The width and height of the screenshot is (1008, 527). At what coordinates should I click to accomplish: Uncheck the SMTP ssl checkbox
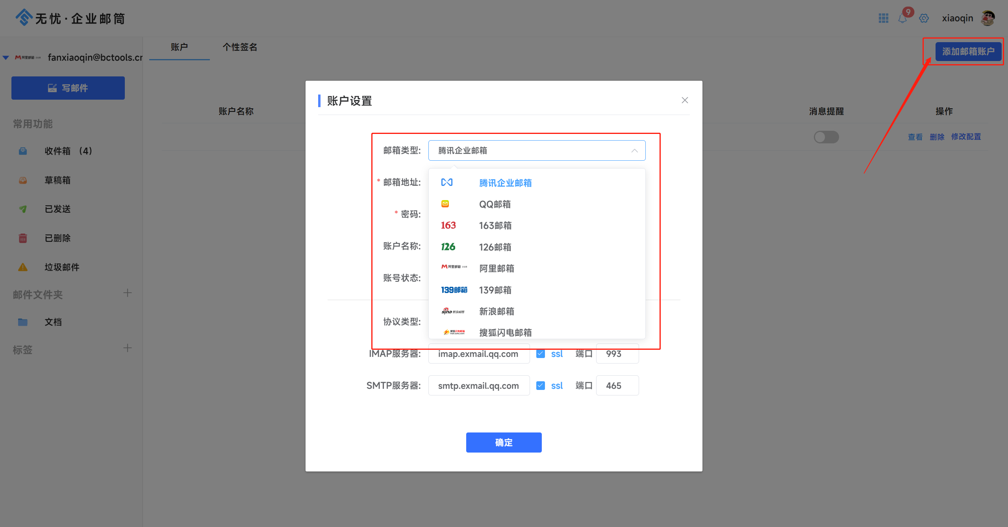541,386
